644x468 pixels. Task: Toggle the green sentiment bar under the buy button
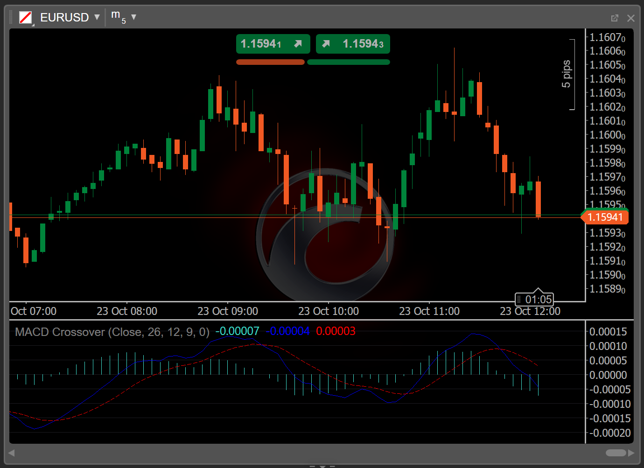pyautogui.click(x=349, y=62)
